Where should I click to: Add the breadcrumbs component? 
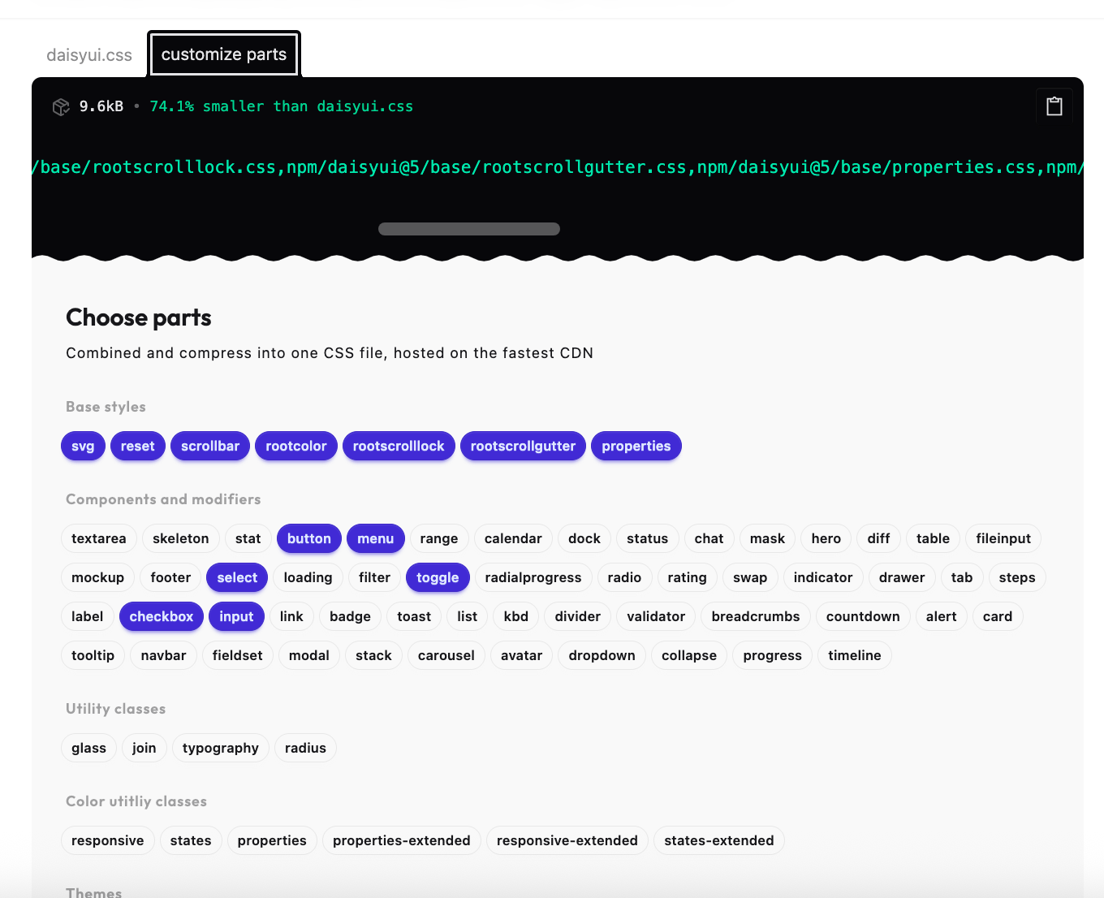756,616
